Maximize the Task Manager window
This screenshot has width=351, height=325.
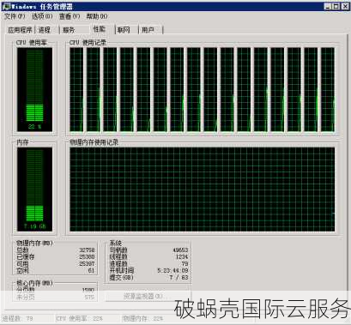point(336,6)
